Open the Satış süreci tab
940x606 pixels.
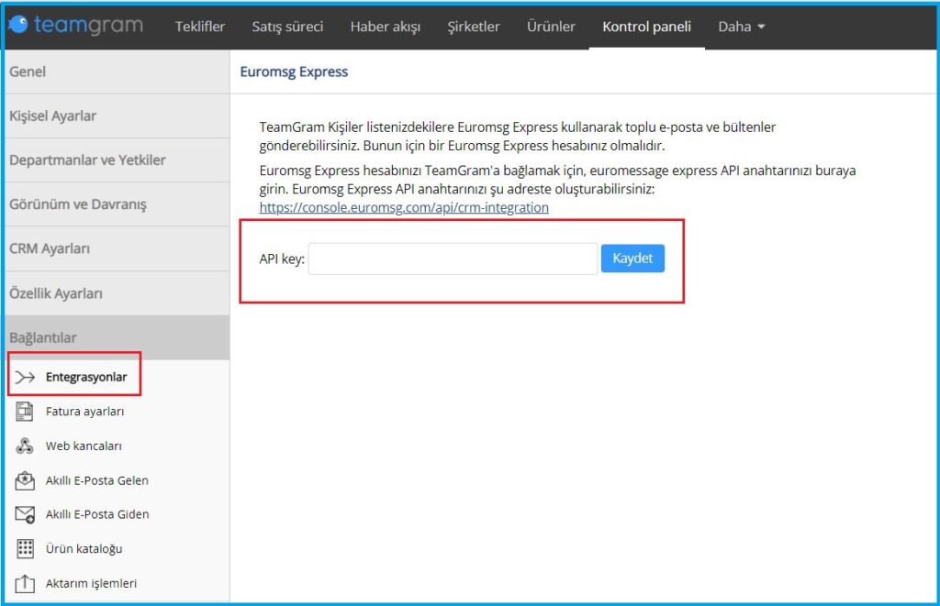click(287, 27)
